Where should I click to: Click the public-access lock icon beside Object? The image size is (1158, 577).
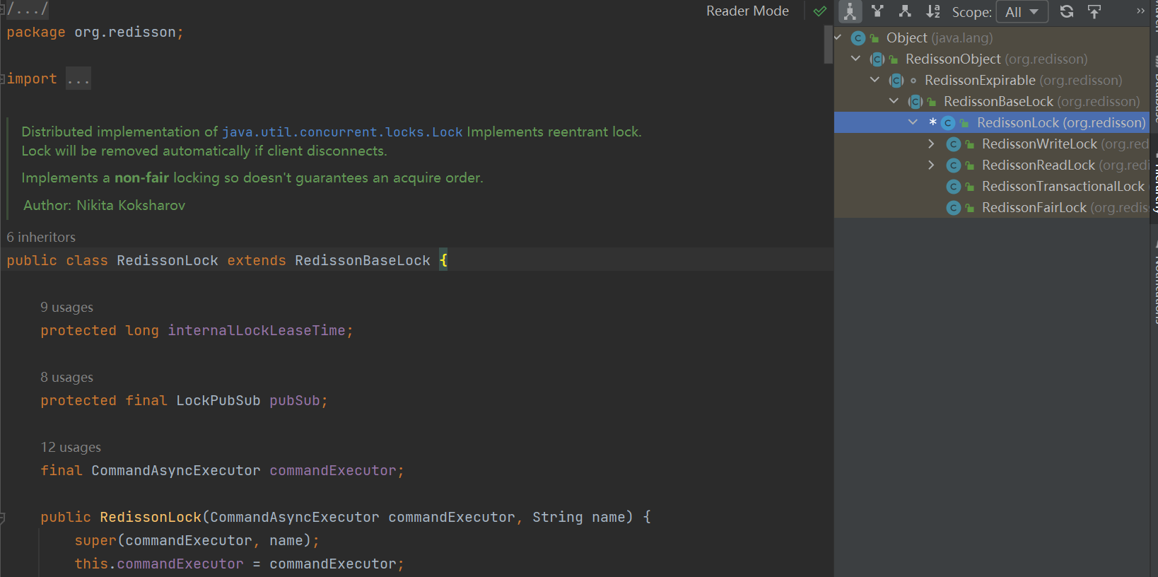coord(875,38)
